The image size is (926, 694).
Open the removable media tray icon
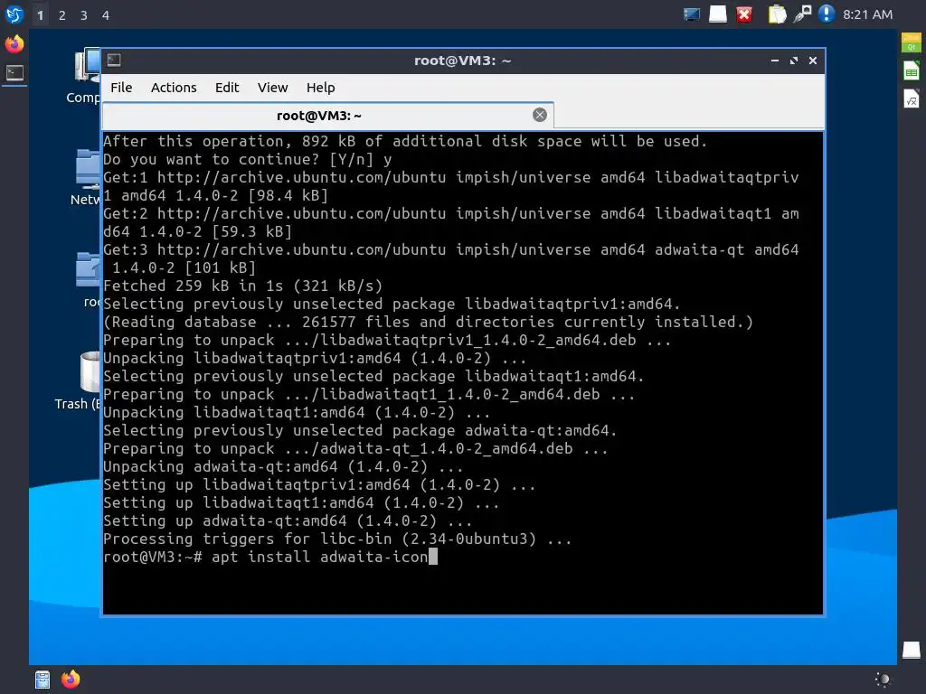[717, 14]
